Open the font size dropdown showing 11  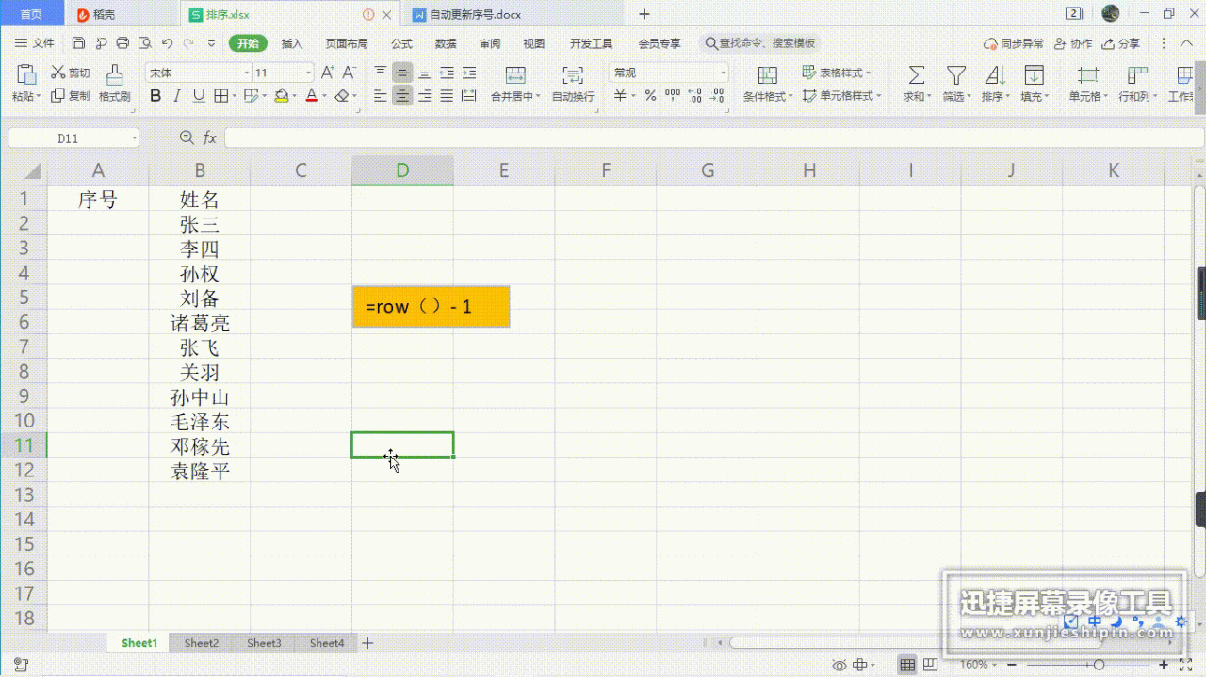(x=308, y=73)
